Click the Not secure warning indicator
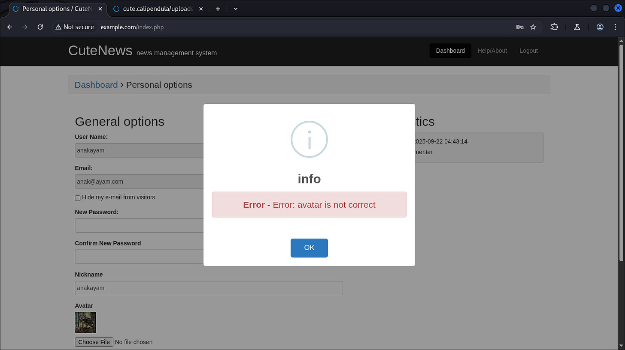The image size is (625, 350). pyautogui.click(x=75, y=27)
